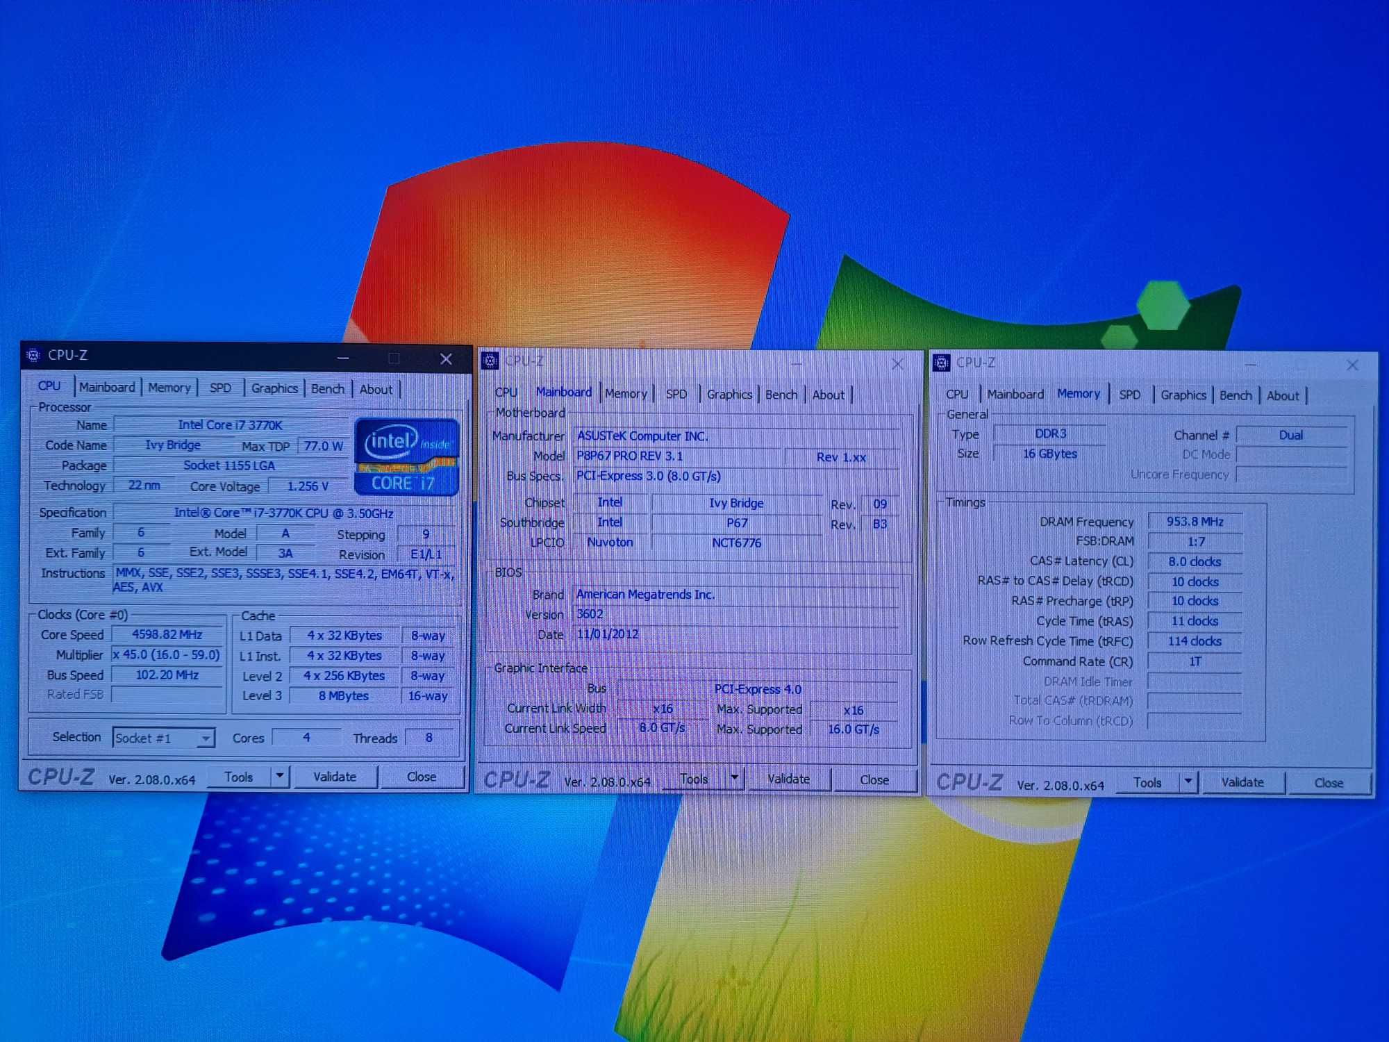Click Tools button in the middle window
1389x1042 pixels.
click(694, 779)
